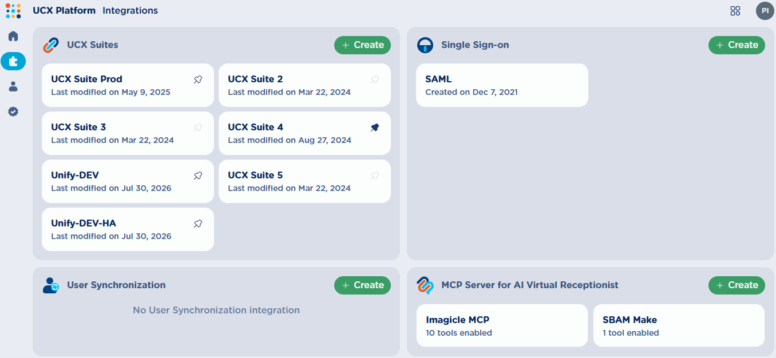Toggle pin on Unify-DEV card

(x=198, y=176)
